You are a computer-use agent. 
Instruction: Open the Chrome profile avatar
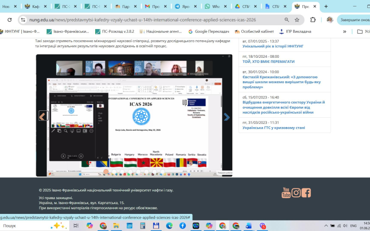coord(330,20)
